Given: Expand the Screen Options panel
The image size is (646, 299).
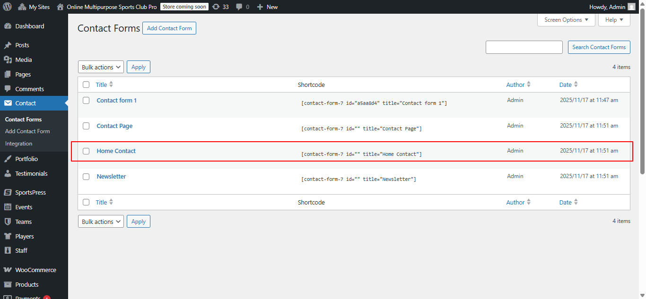Looking at the screenshot, I should click(566, 20).
